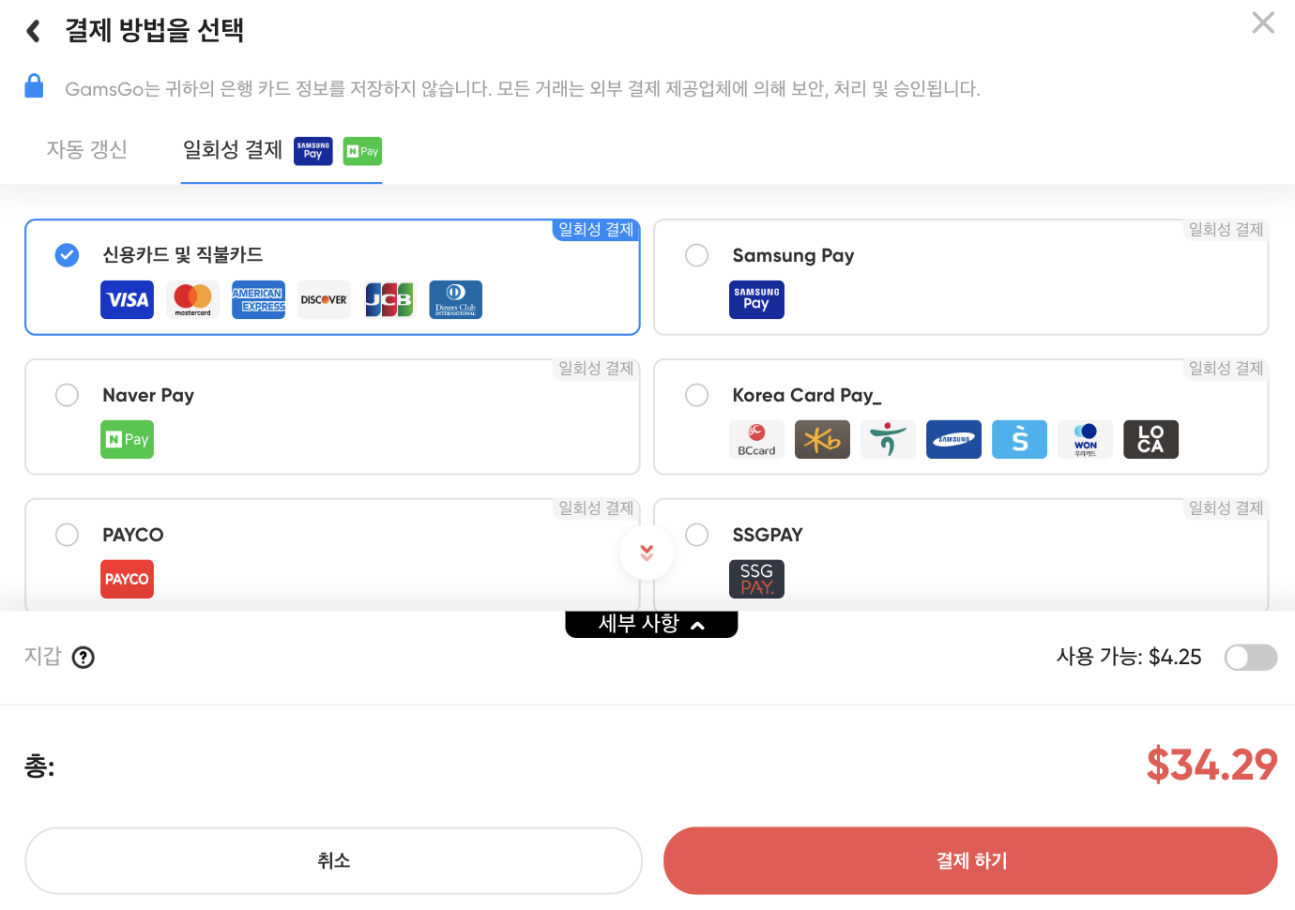Click the Samsung card blue logo
This screenshot has height=910, width=1295.
(953, 439)
